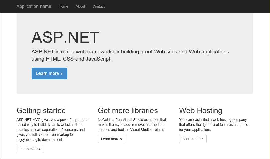Click the word NuGet in the libraries text
This screenshot has height=159, width=270.
(x=103, y=120)
